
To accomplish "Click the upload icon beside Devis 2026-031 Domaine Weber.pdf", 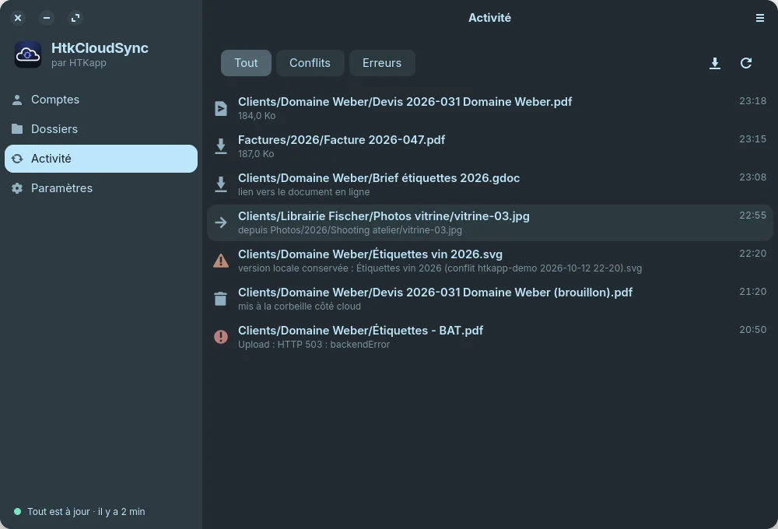I will (221, 108).
